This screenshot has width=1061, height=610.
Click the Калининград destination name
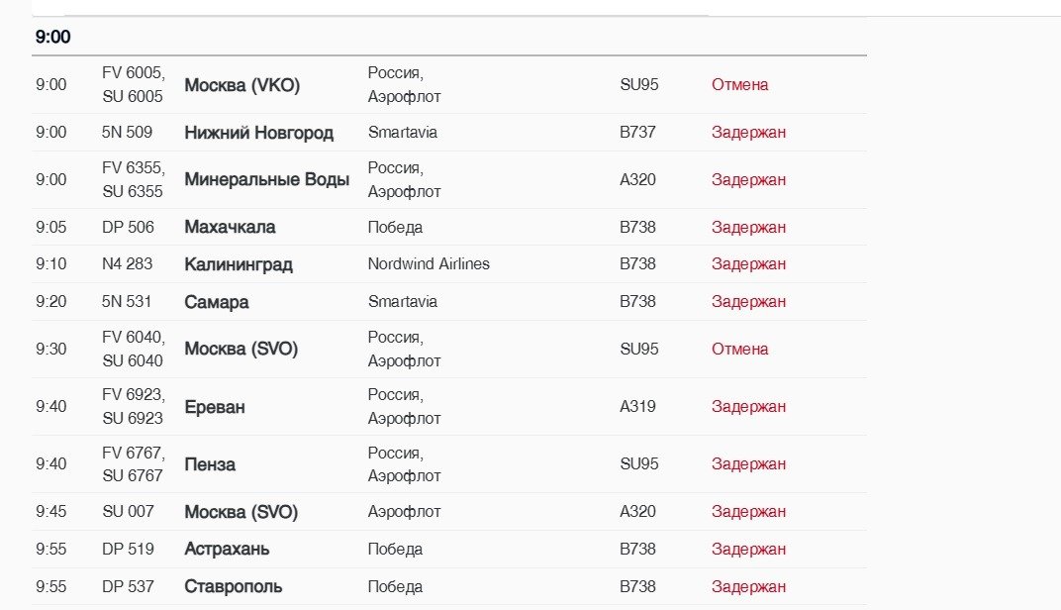238,264
